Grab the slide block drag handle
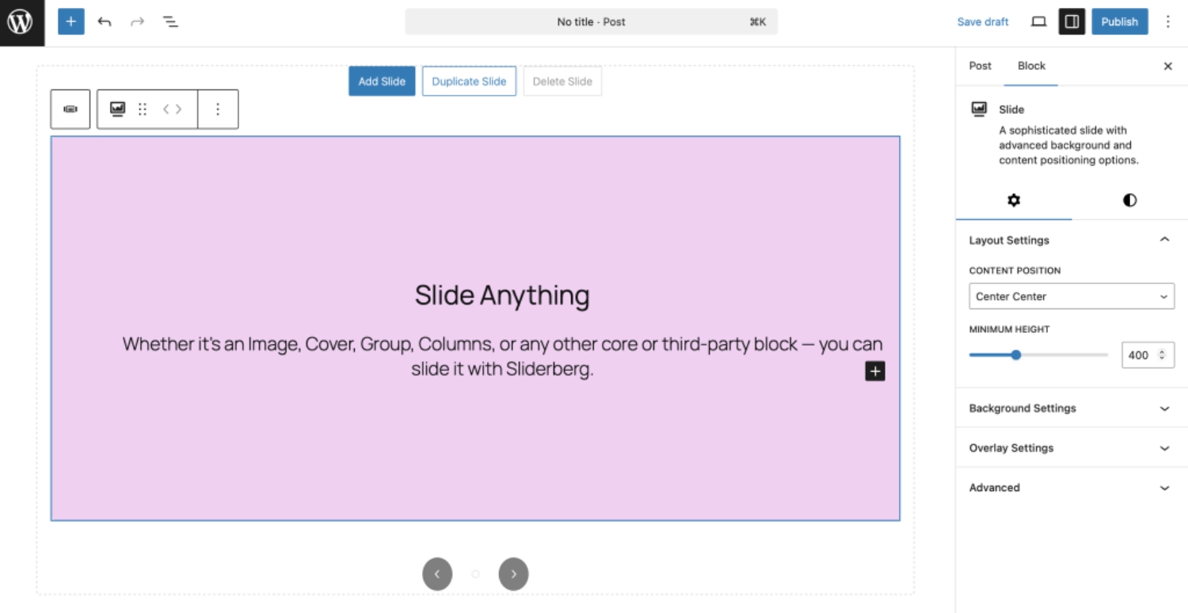Viewport: 1188px width, 613px height. pos(143,109)
